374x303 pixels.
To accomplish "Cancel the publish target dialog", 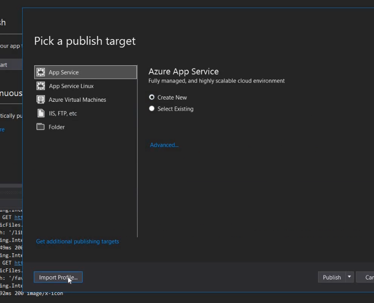I will coord(368,277).
